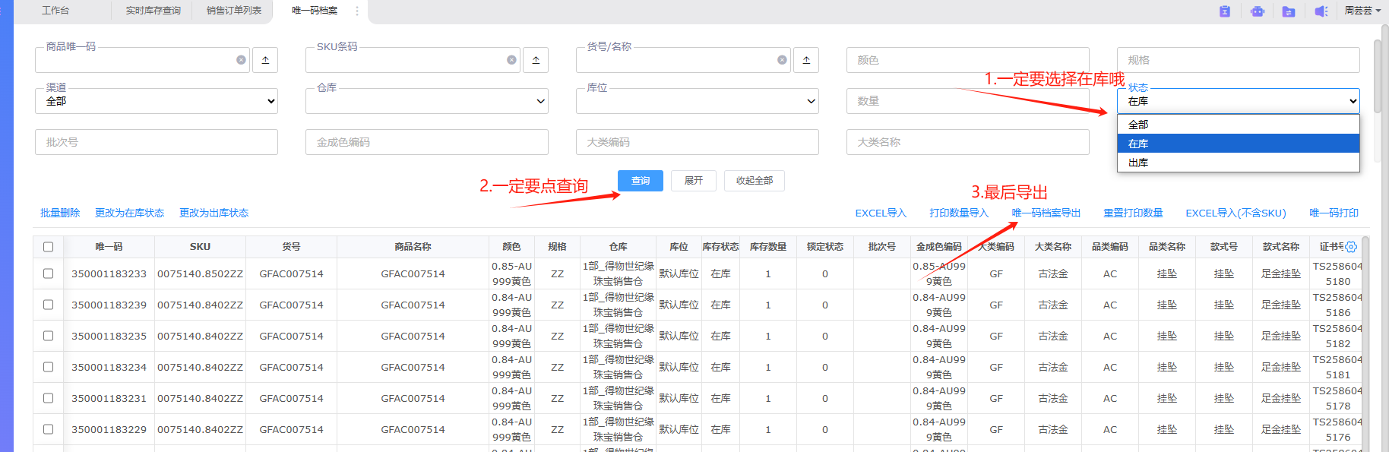The image size is (1389, 452).
Task: Open the 渠道 dropdown
Action: pyautogui.click(x=157, y=101)
